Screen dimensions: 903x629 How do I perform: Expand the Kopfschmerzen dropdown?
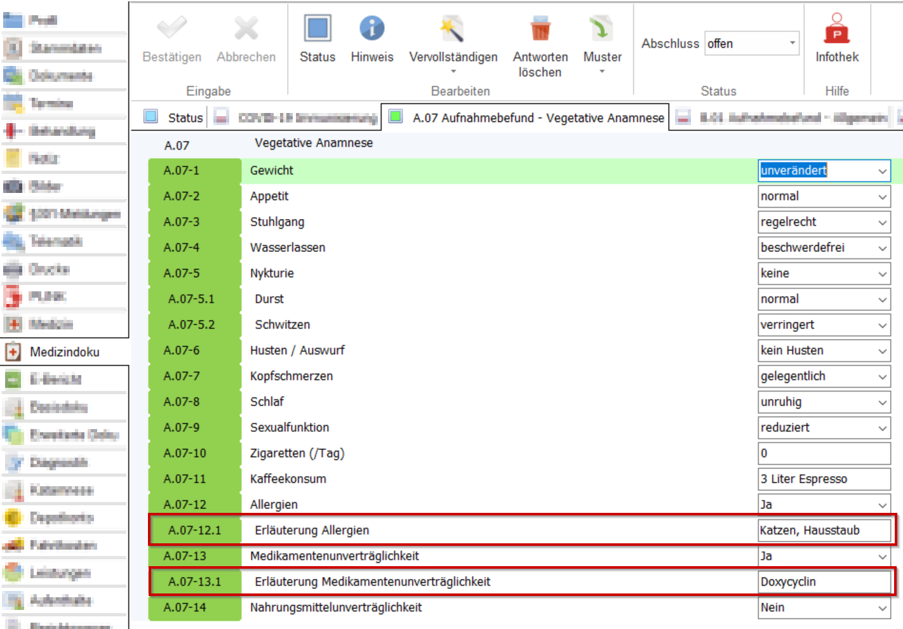point(882,377)
